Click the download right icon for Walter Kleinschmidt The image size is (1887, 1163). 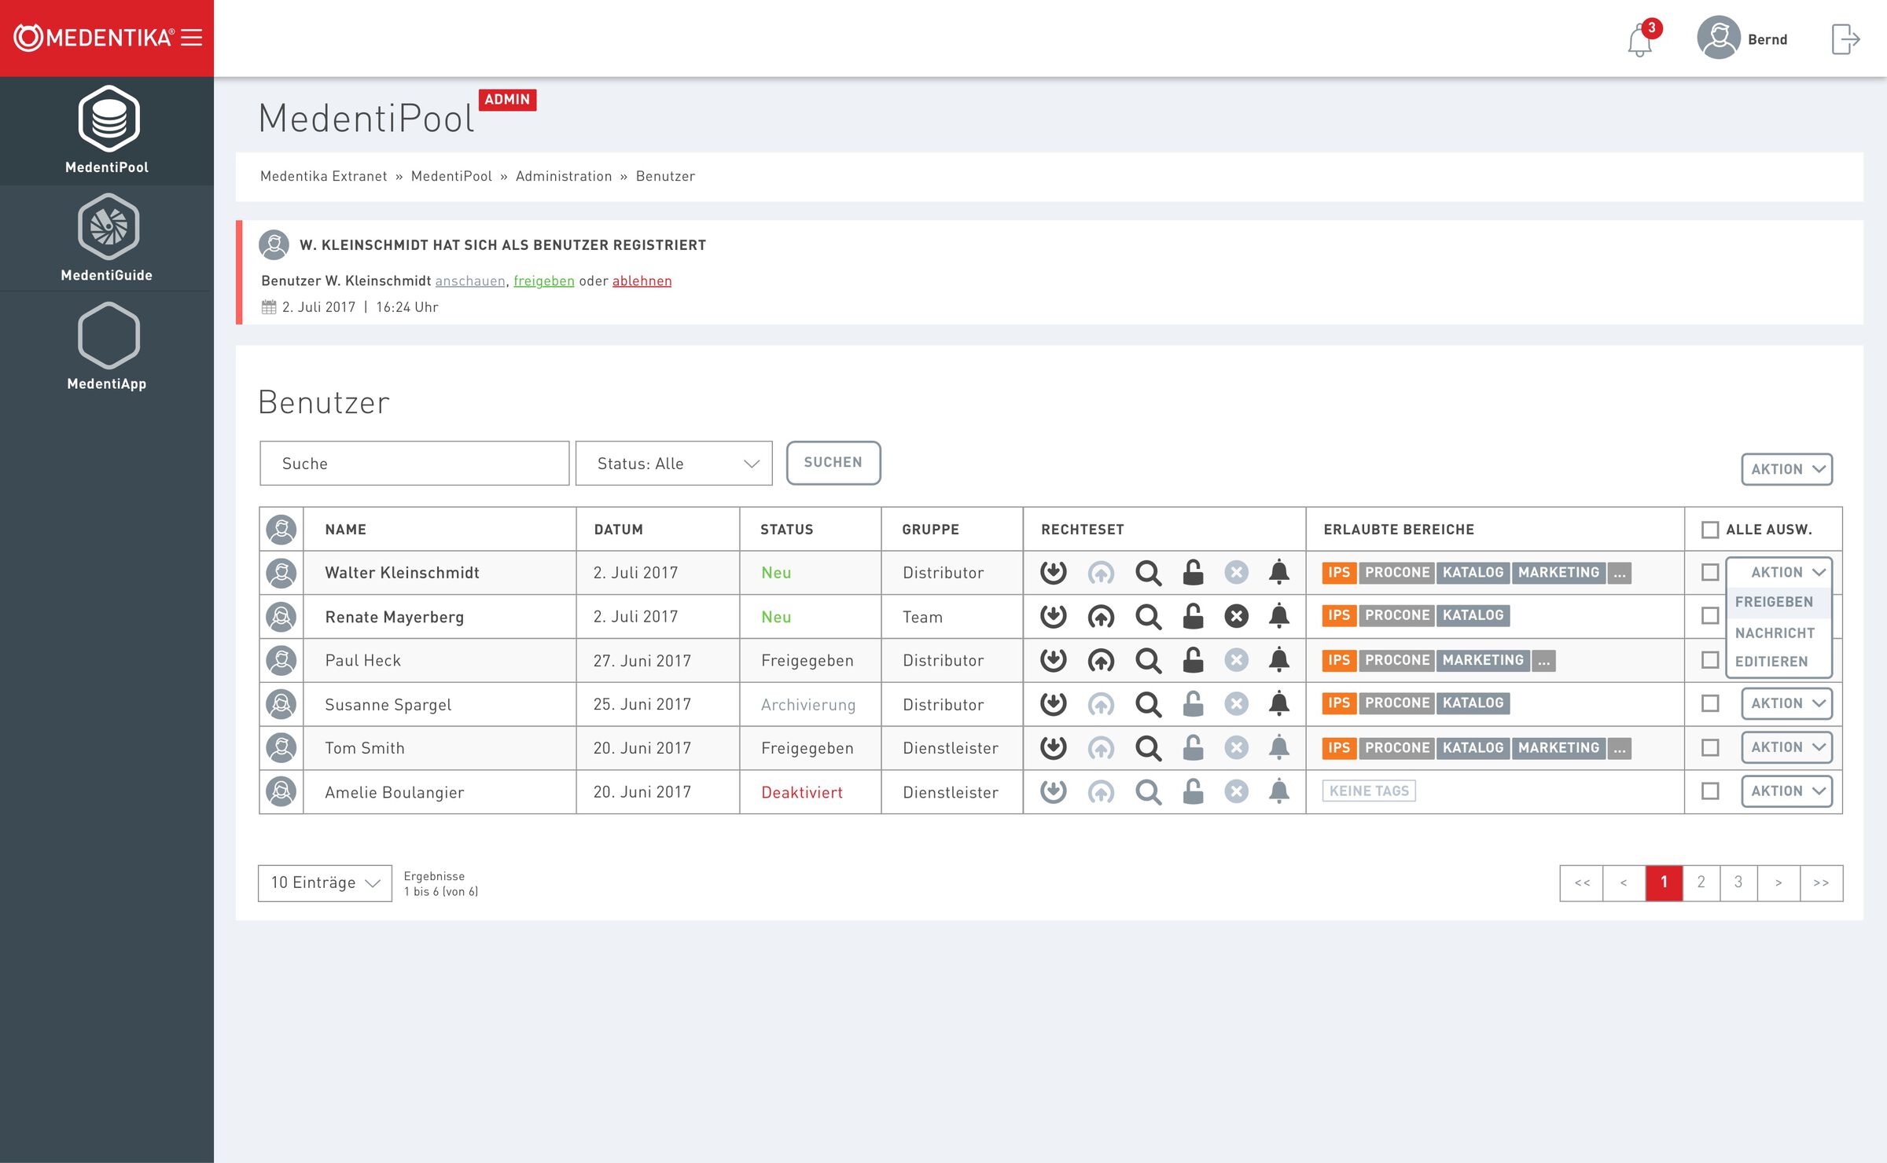tap(1053, 573)
